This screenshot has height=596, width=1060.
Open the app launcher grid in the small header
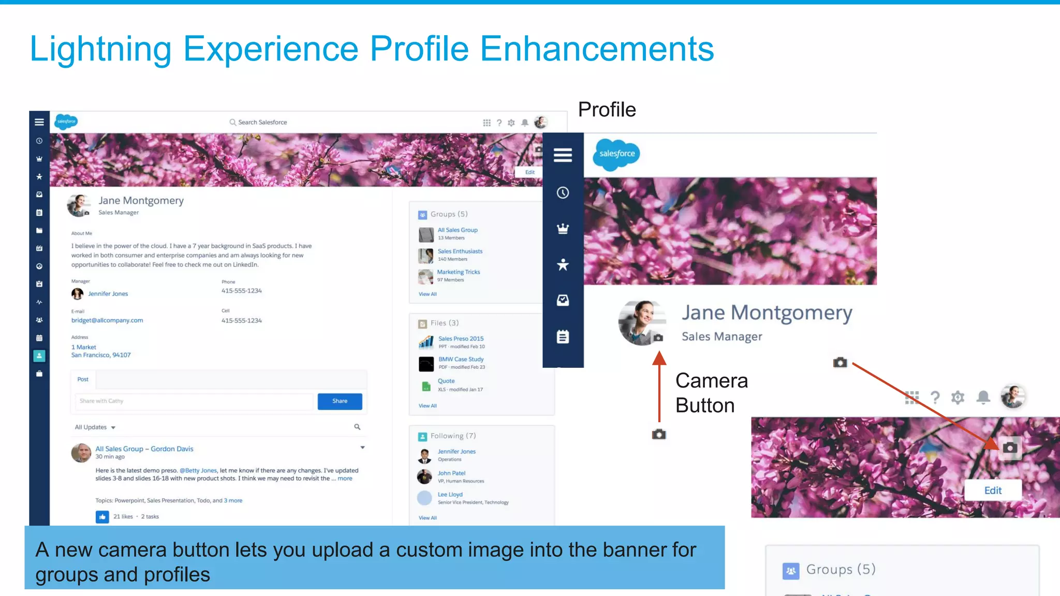tap(487, 123)
